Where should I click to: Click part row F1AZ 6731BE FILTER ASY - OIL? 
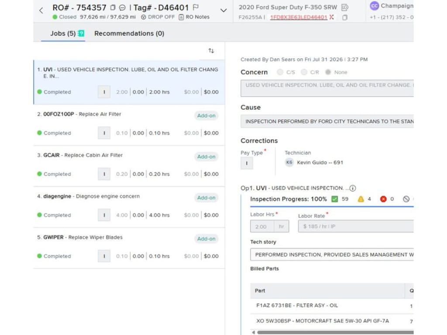pos(332,306)
